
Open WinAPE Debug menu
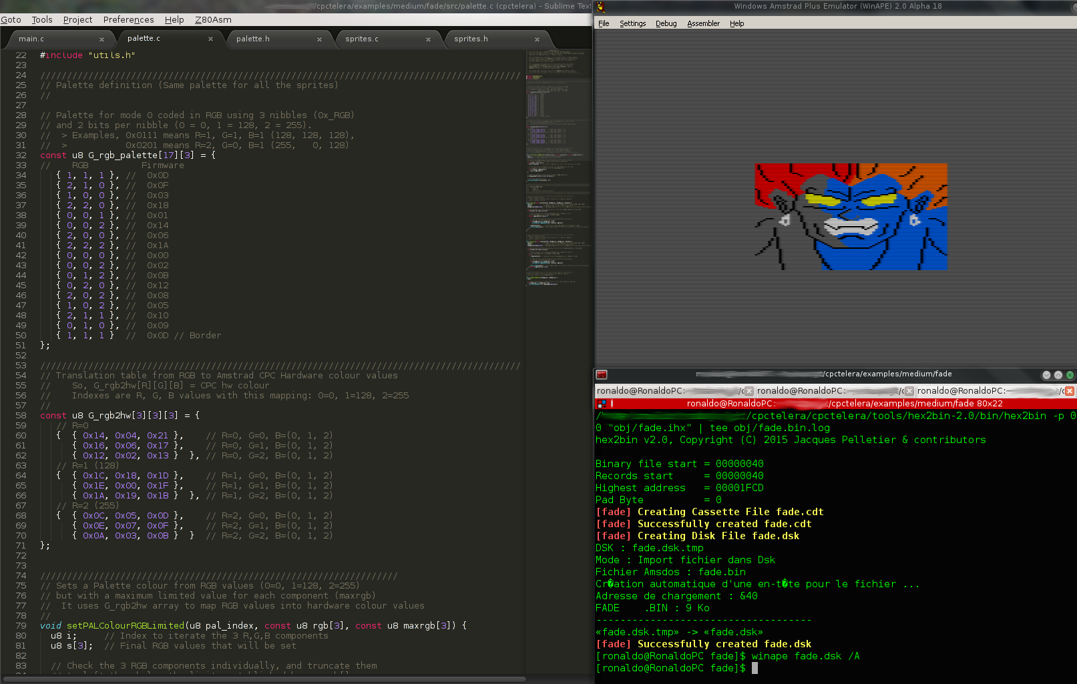(666, 23)
